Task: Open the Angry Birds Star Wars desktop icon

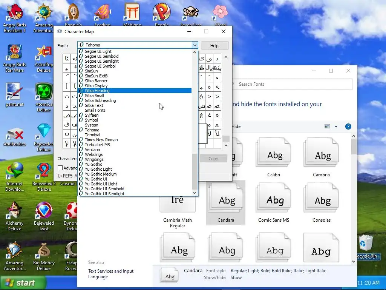Action: (15, 58)
